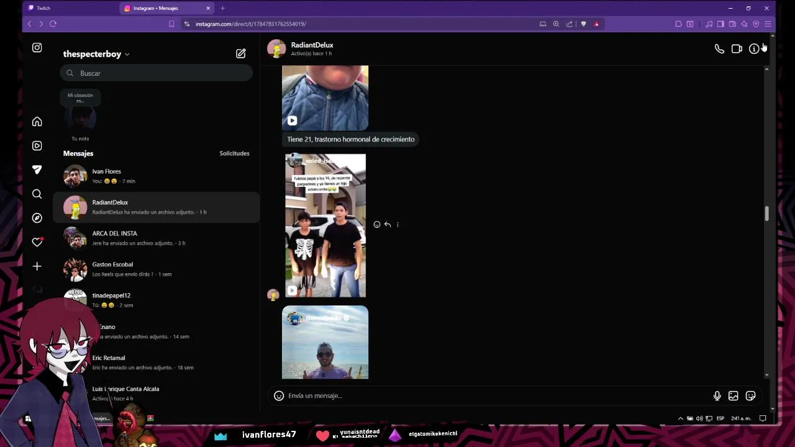Record a voice clip with microphone icon
Image resolution: width=795 pixels, height=447 pixels.
click(x=717, y=395)
